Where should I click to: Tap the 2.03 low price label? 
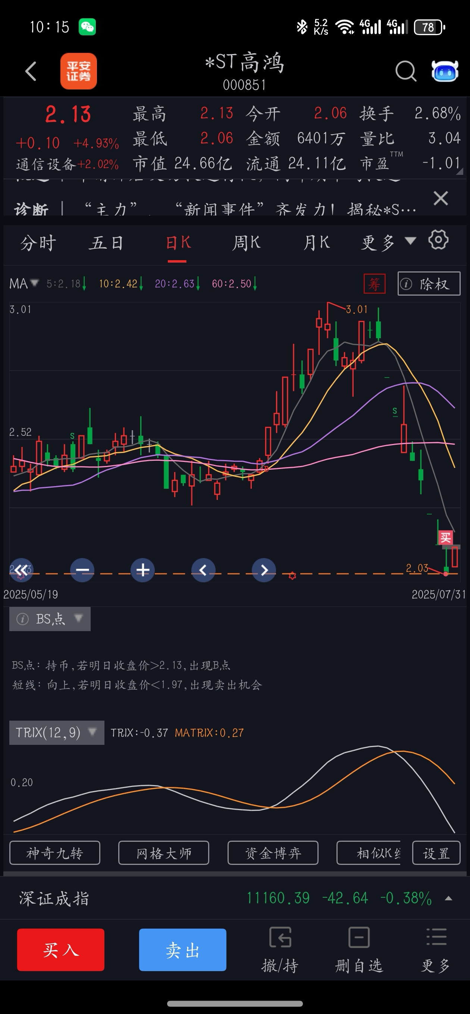pos(417,568)
